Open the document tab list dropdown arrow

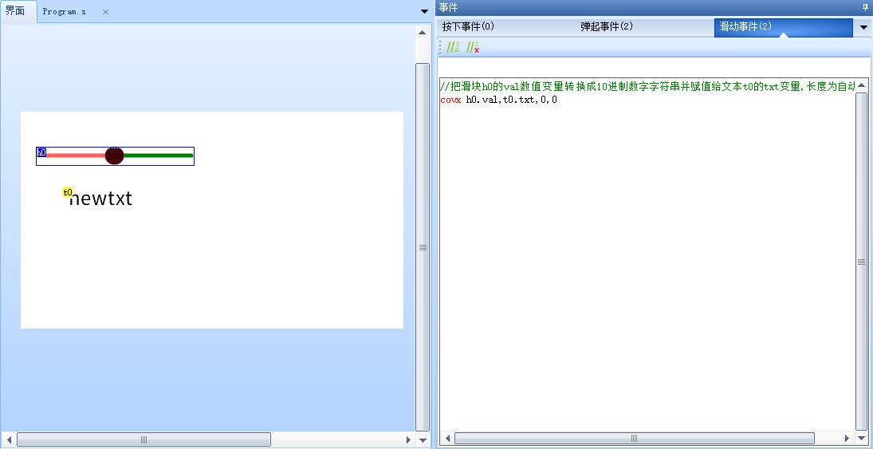(x=424, y=12)
